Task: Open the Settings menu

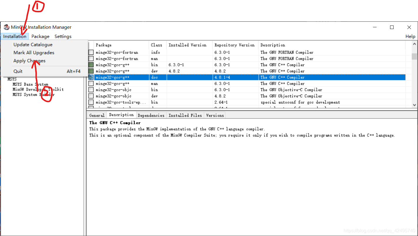Action: coord(63,36)
